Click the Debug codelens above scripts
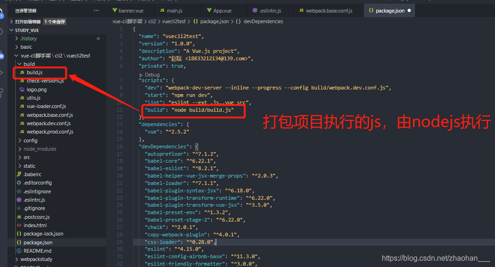 152,75
